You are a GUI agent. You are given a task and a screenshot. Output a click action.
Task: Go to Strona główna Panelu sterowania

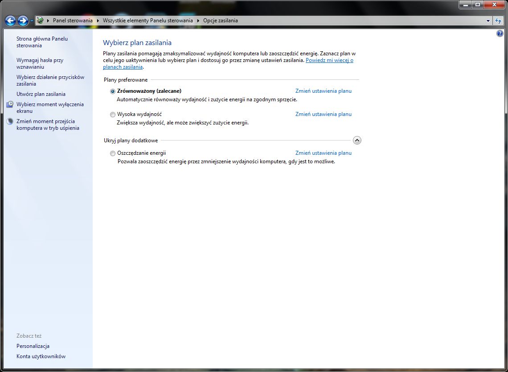click(42, 42)
